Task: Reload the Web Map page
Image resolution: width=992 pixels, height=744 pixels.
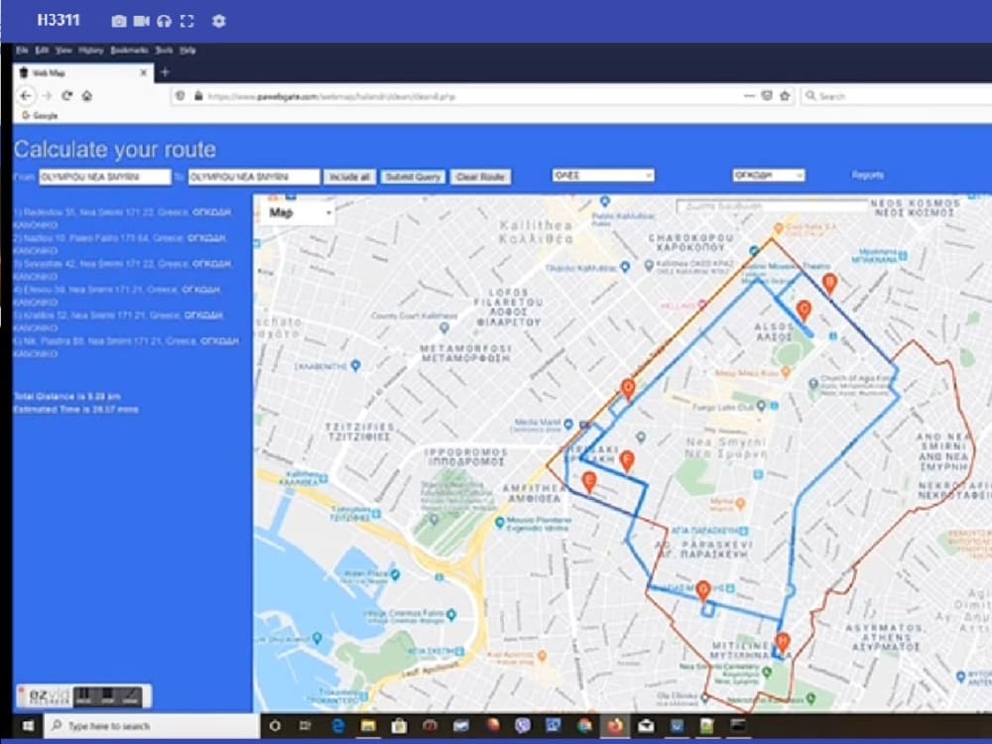Action: (67, 96)
